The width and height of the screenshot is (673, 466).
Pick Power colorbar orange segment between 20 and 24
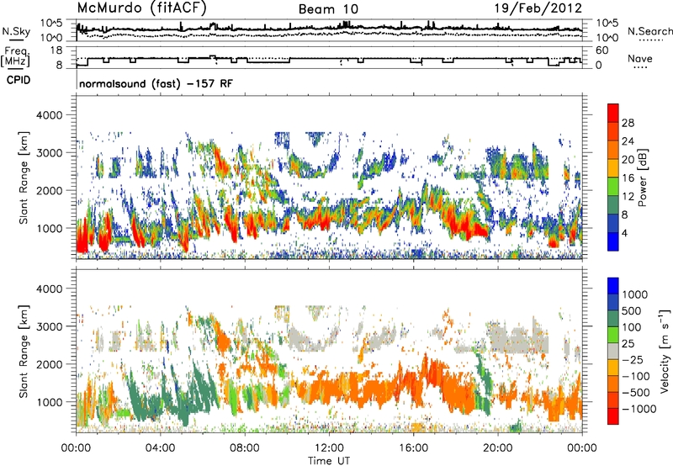tap(613, 150)
